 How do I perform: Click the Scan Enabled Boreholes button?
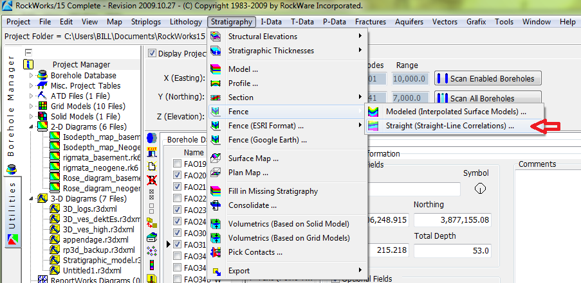[x=488, y=79]
